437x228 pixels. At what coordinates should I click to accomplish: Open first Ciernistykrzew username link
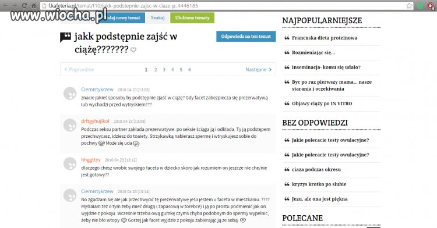click(x=97, y=90)
